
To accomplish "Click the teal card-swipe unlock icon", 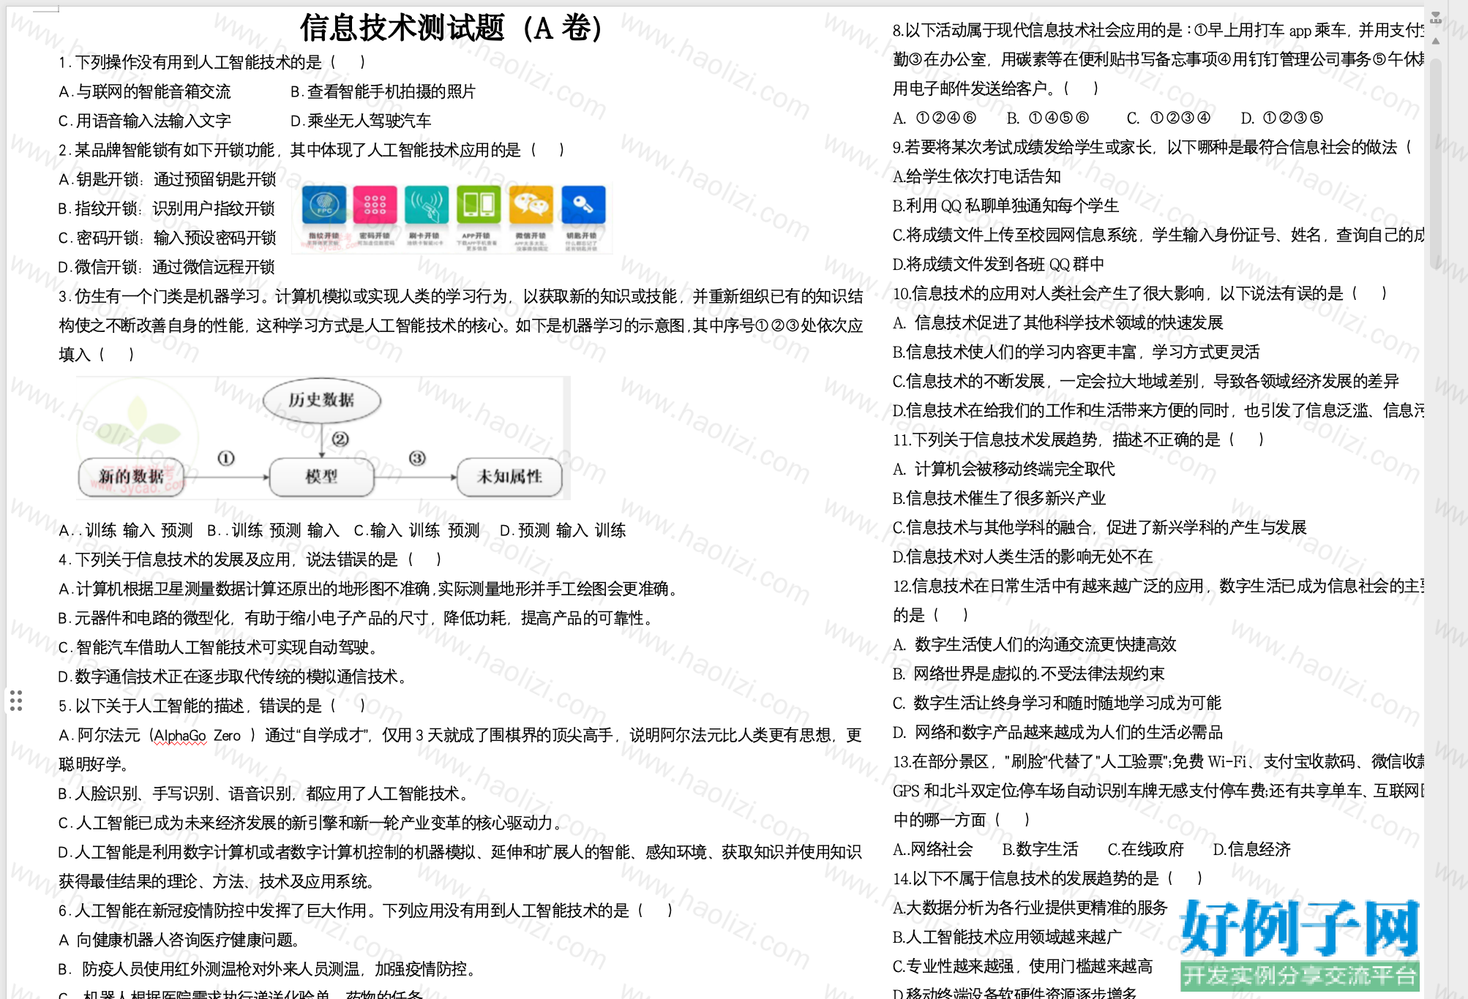I will (427, 206).
